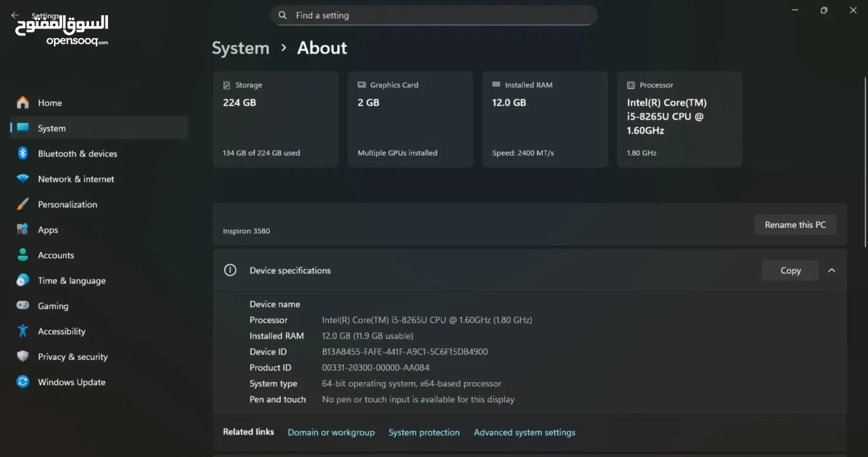Open the Windows Update icon

click(x=23, y=382)
